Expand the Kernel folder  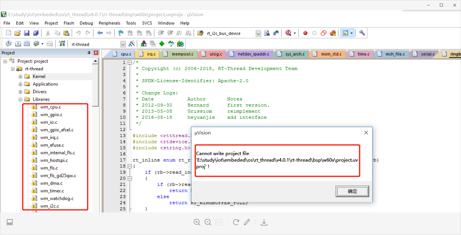[x=20, y=76]
